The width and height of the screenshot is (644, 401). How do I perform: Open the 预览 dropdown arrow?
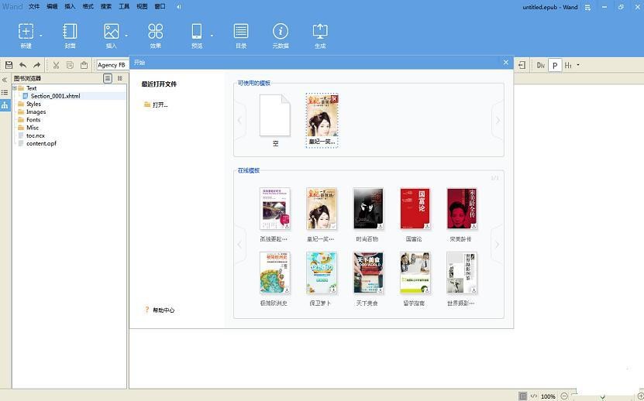212,36
